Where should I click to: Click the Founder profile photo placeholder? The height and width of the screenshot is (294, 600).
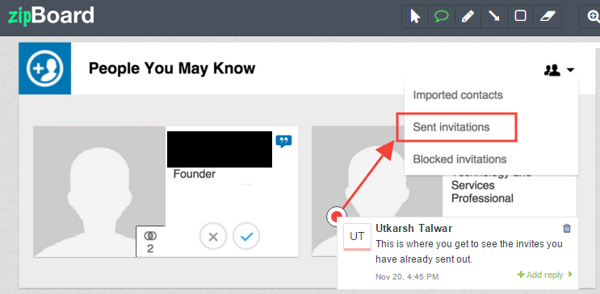click(x=99, y=192)
